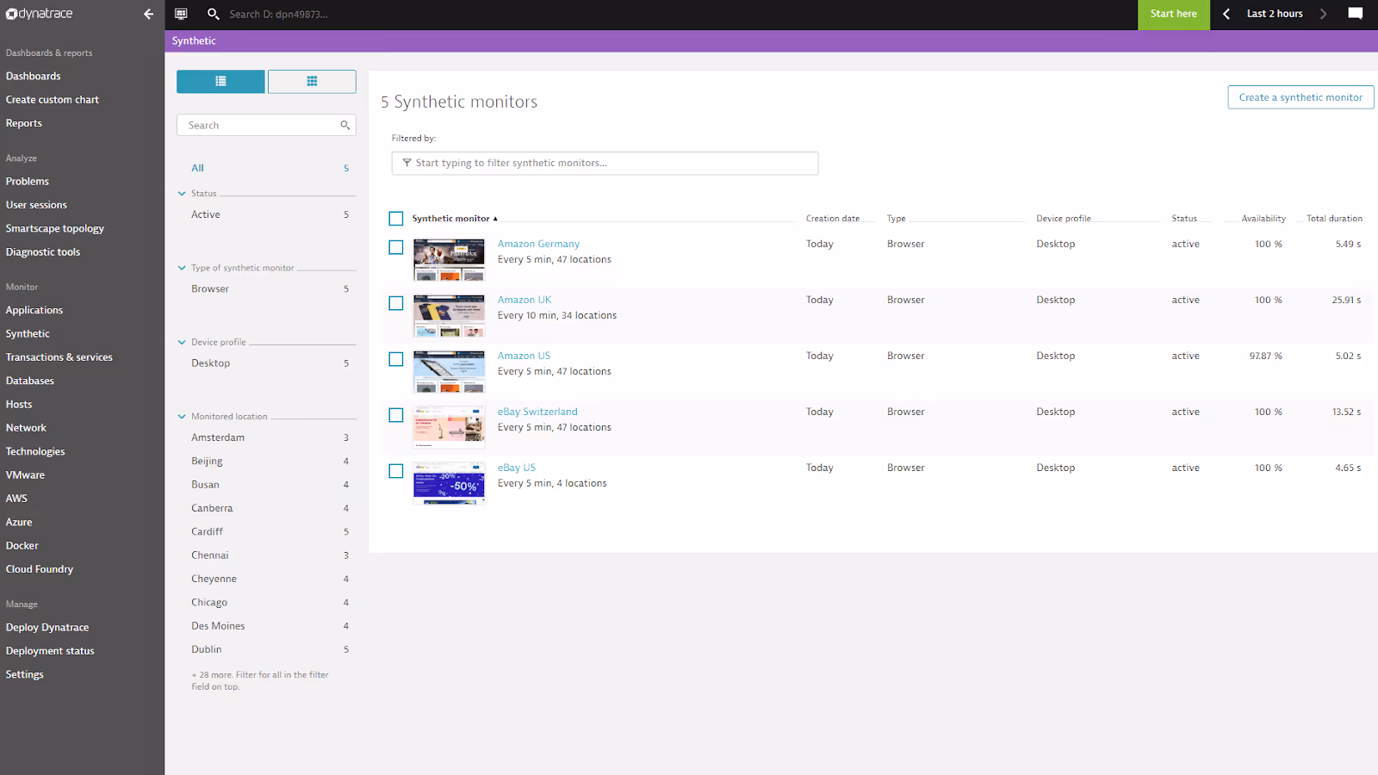Screen dimensions: 1378x775
Task: Check the Amazon Germany monitor
Action: click(396, 247)
